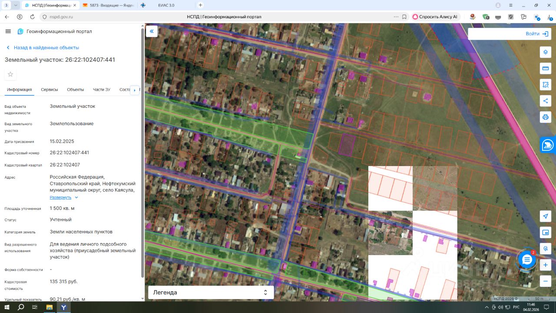Go back via Назад в найденные объекты

(x=43, y=48)
